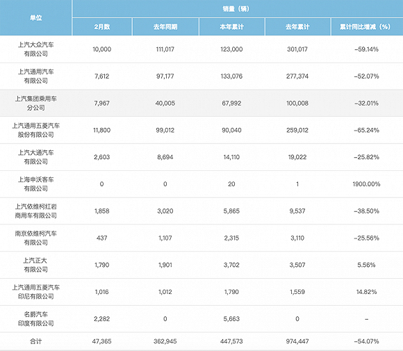The height and width of the screenshot is (351, 403).
Task: Click the cell showing 2,603
Action: click(101, 157)
